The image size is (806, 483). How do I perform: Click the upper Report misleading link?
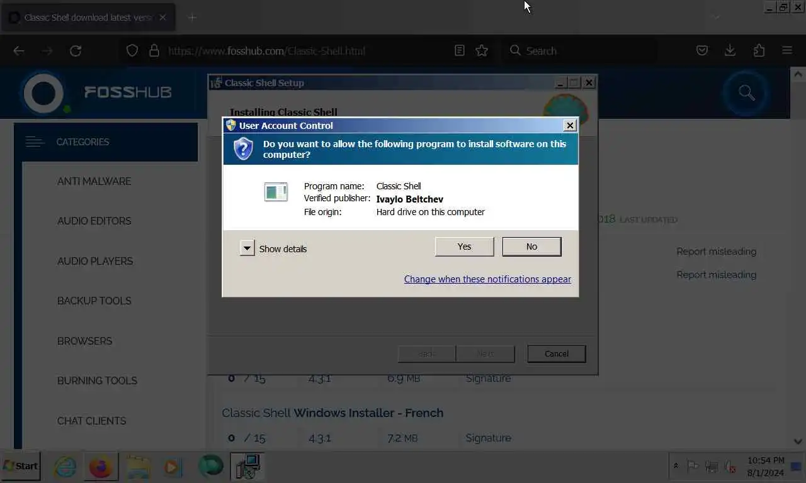(x=717, y=252)
